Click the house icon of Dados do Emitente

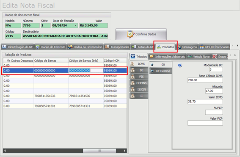coord(38,47)
